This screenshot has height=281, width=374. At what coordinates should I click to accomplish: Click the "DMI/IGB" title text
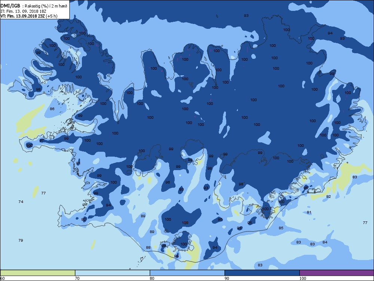pos(10,6)
